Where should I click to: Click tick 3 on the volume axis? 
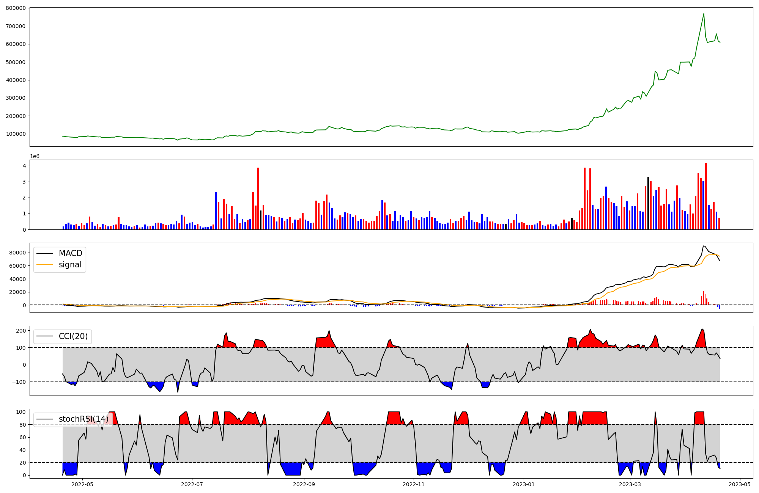(x=24, y=182)
